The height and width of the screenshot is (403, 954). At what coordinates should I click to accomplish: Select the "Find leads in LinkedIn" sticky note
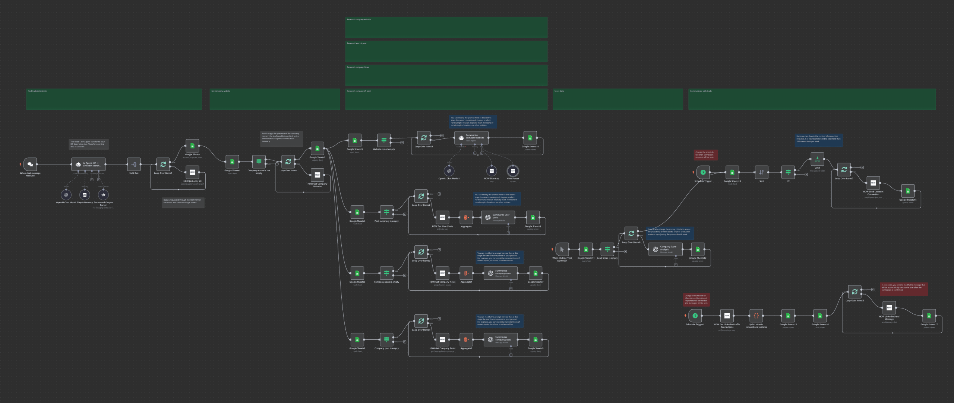114,99
